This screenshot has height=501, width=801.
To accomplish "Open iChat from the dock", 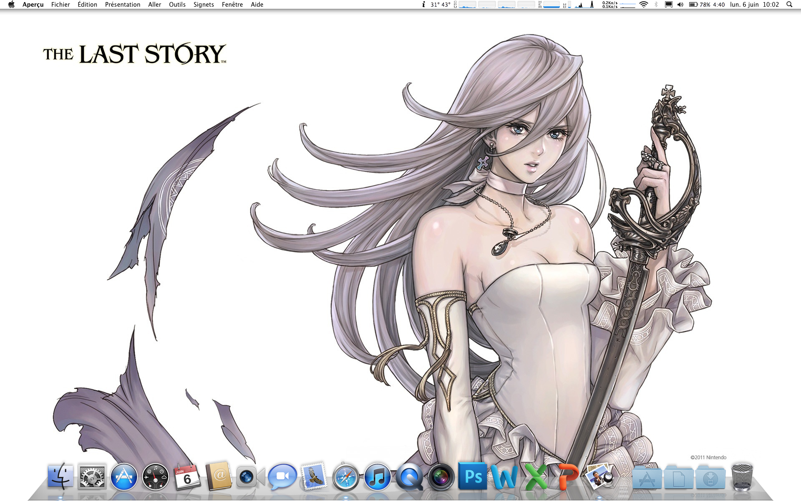I will 282,476.
